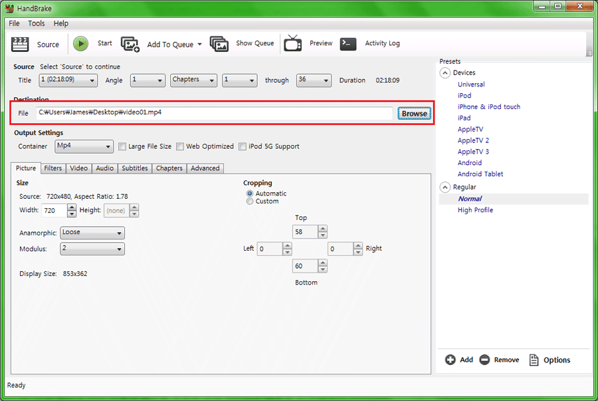This screenshot has height=401, width=598.
Task: Collapse the Devices presets group
Action: click(x=445, y=72)
